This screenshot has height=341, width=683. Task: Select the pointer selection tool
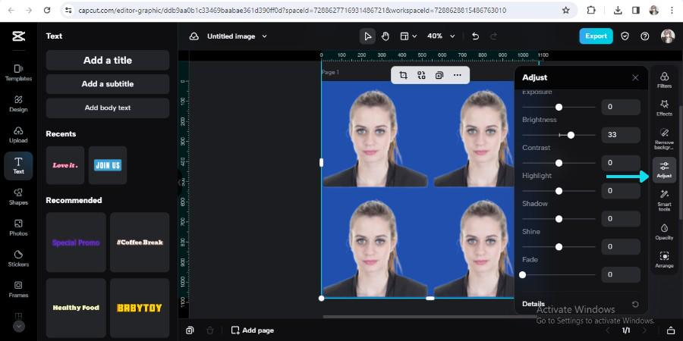point(367,36)
